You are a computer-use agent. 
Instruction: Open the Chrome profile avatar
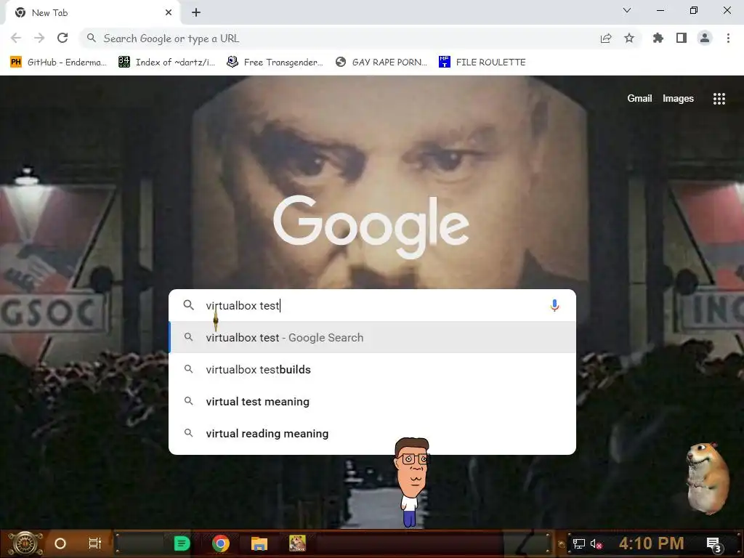coord(705,38)
